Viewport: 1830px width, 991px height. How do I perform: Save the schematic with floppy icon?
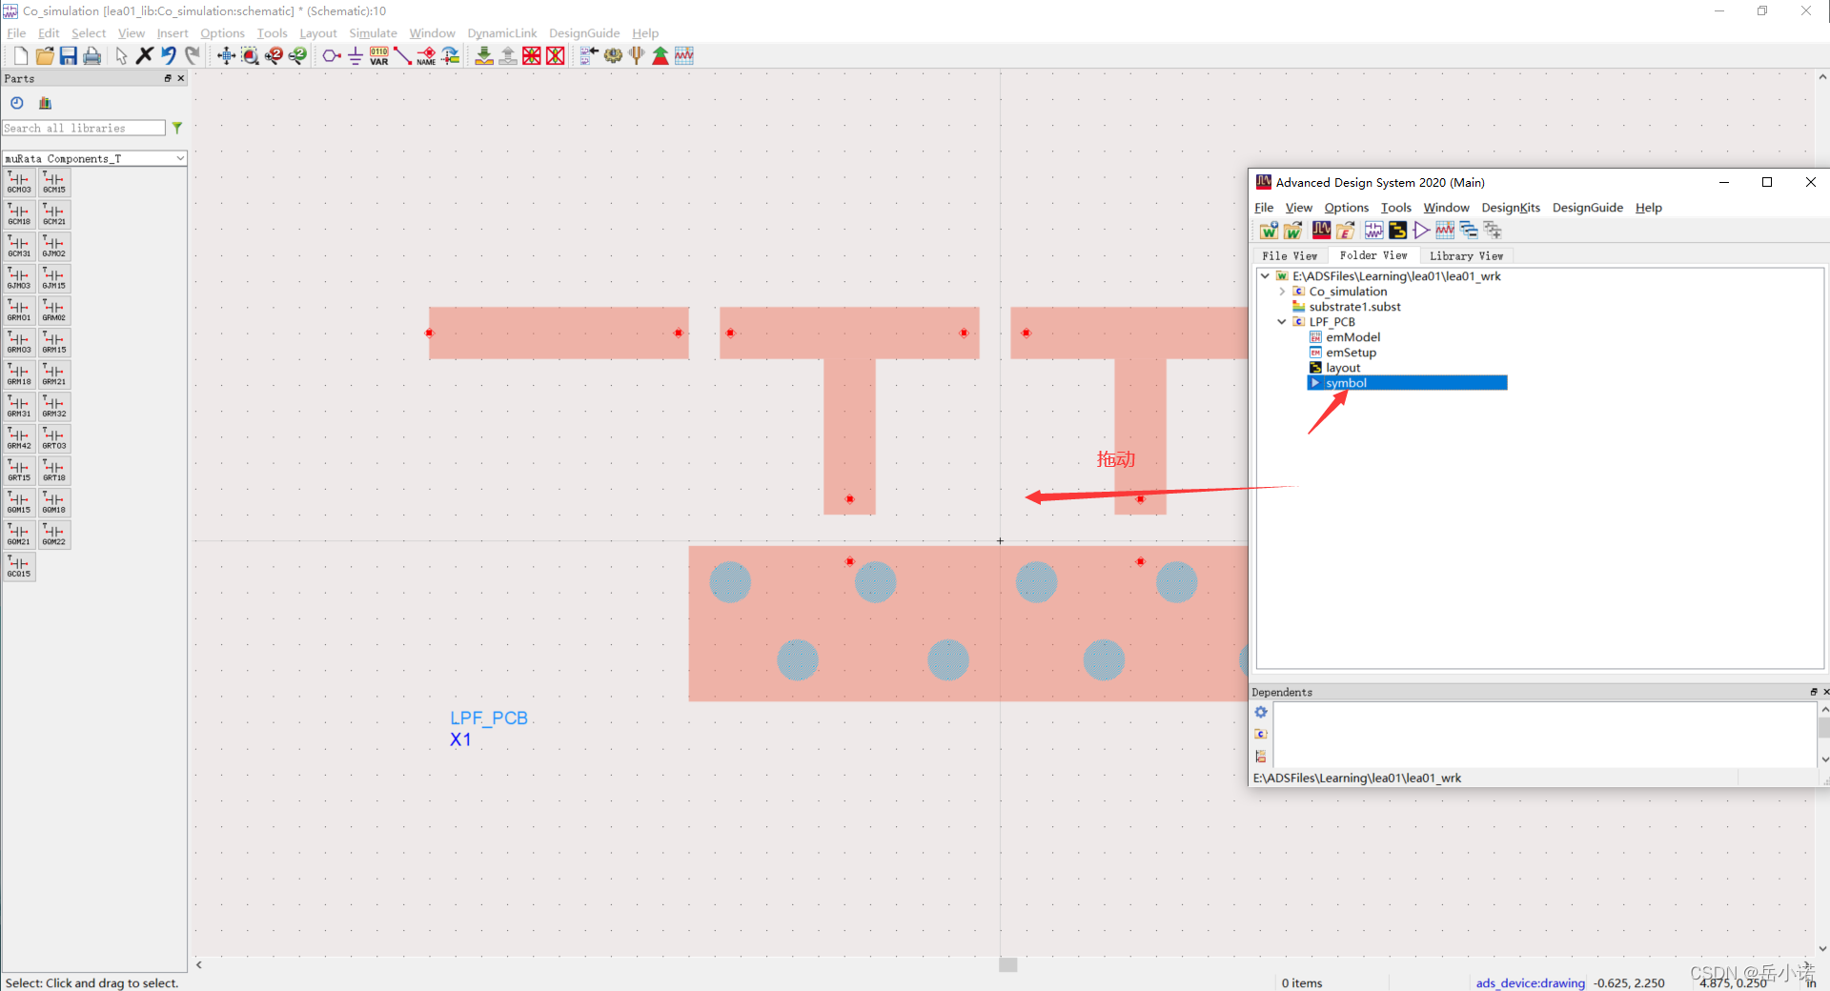click(x=68, y=56)
